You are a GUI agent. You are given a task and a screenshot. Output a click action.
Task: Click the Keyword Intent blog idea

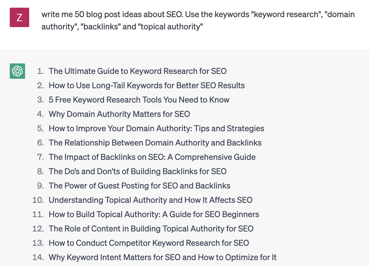click(162, 257)
